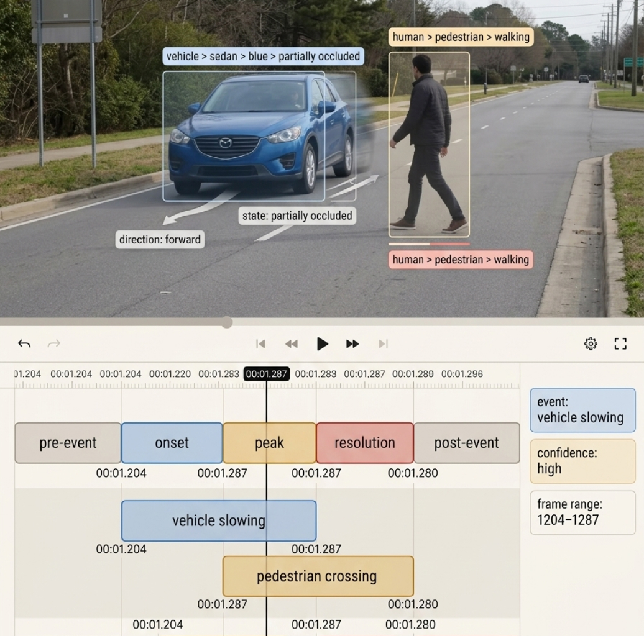The height and width of the screenshot is (636, 644).
Task: Open the confidence: high card
Action: click(x=582, y=461)
